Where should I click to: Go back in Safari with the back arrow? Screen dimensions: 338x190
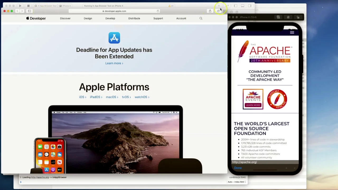click(x=17, y=11)
